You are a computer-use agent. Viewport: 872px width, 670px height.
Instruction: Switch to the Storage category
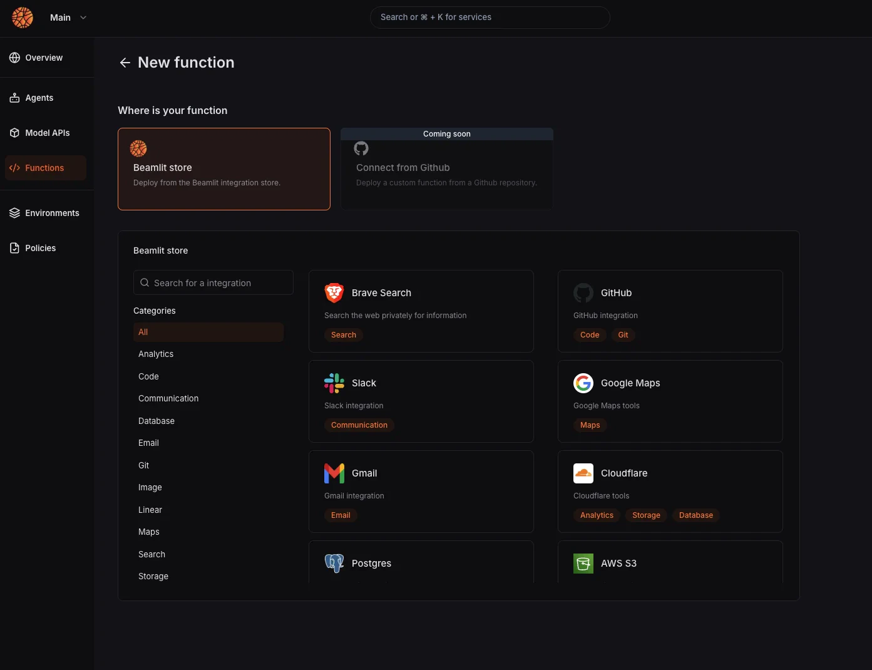tap(153, 576)
